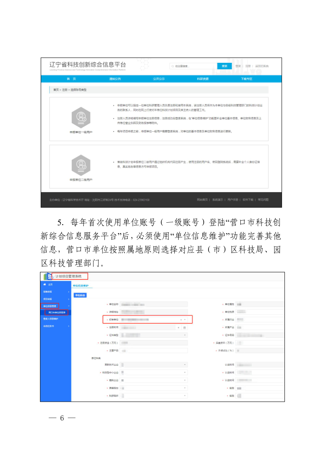Clear the 注册时间 field with the x icon

(x=179, y=327)
